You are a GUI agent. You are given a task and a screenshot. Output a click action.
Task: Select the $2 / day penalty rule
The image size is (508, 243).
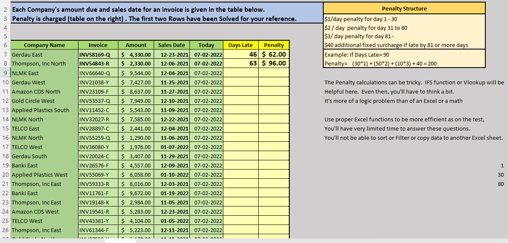pyautogui.click(x=366, y=28)
